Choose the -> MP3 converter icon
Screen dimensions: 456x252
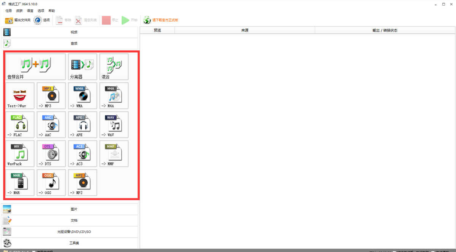[x=51, y=96]
